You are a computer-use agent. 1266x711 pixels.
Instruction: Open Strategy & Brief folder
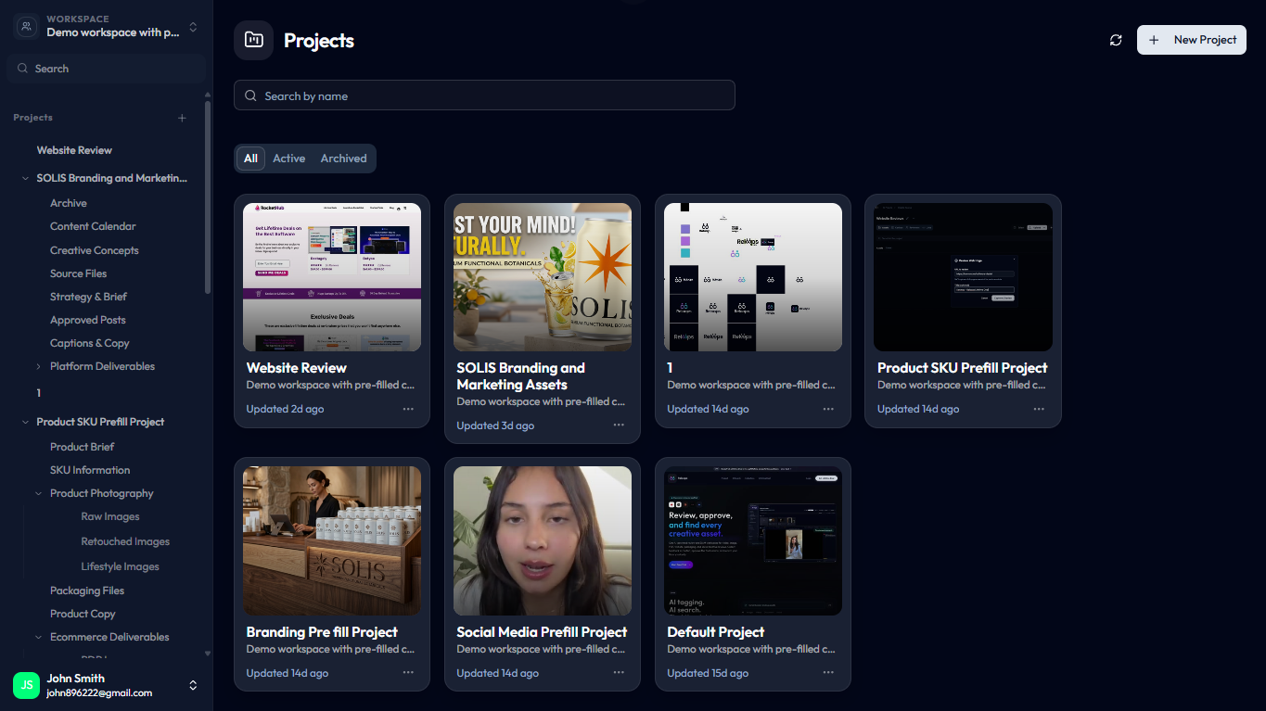[x=88, y=297]
